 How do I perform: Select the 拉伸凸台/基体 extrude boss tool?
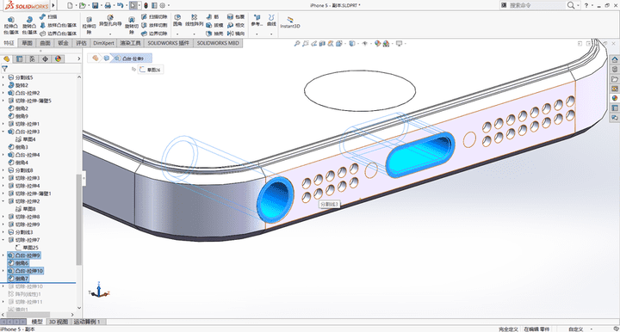tap(11, 26)
